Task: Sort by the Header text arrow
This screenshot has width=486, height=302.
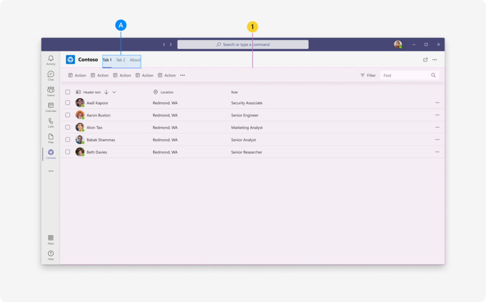Action: (106, 92)
